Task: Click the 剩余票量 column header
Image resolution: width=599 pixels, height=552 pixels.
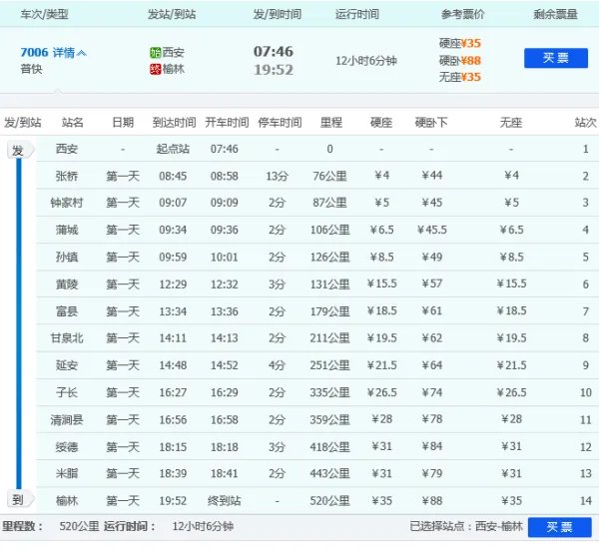Action: click(x=555, y=15)
